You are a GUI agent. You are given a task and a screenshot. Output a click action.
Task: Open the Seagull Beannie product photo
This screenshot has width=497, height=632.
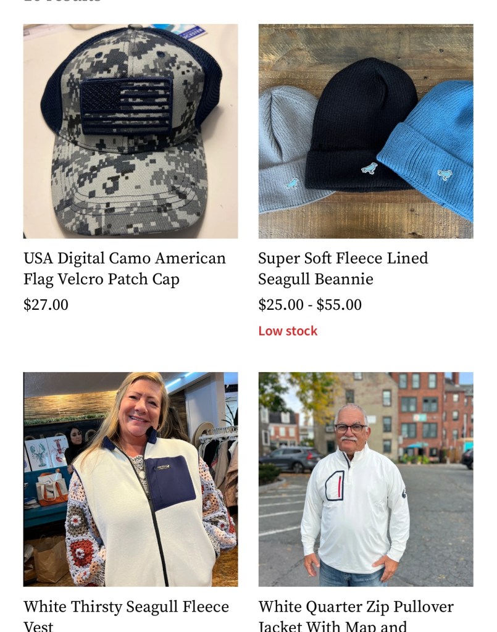[365, 131]
